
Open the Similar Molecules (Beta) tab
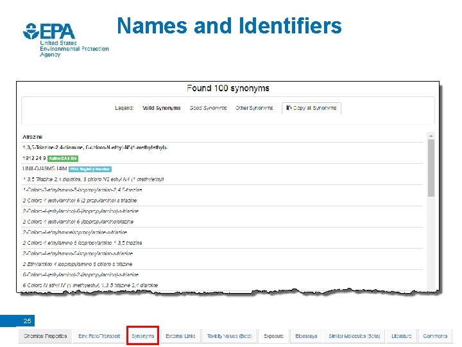pos(354,336)
